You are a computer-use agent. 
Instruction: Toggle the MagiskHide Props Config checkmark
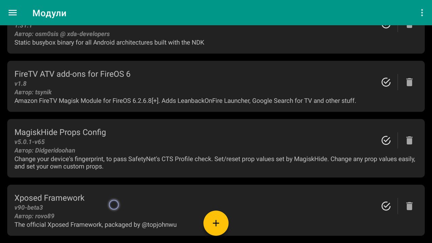(x=386, y=140)
